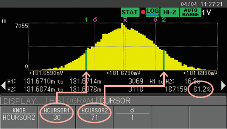Select green cursor 2 marker label
Screen dimensions: 227x129
pos(164,20)
